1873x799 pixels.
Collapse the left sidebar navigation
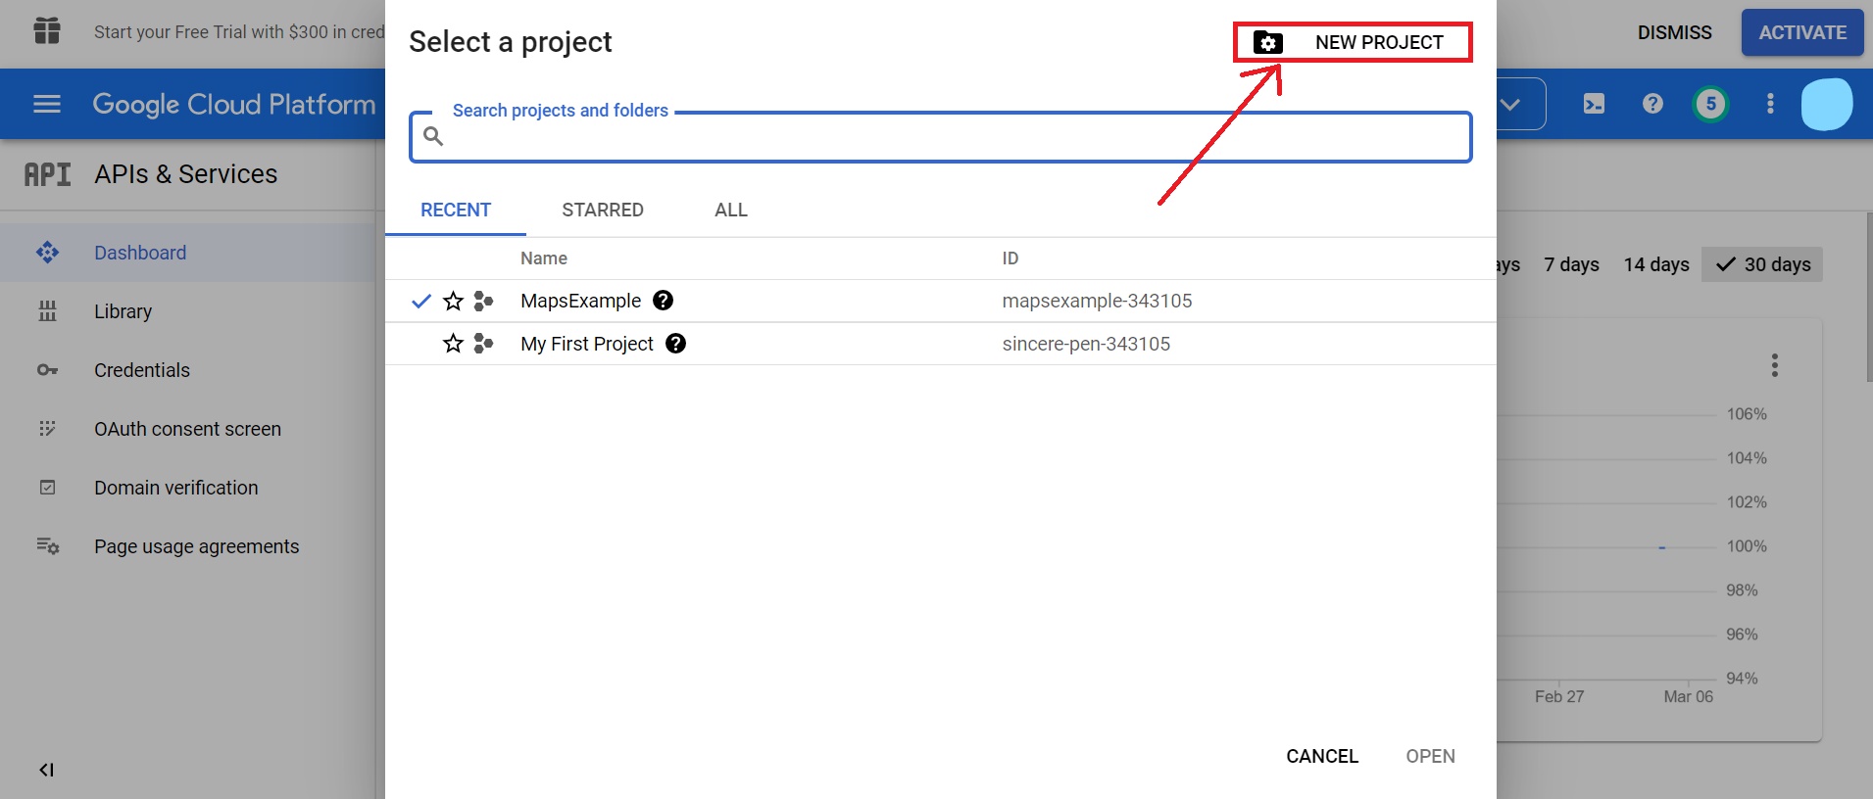[x=46, y=770]
